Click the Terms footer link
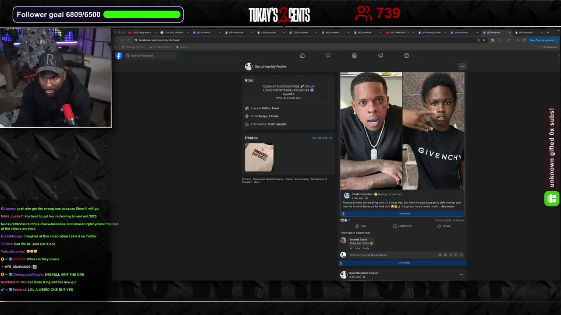The image size is (561, 315). pos(289,179)
